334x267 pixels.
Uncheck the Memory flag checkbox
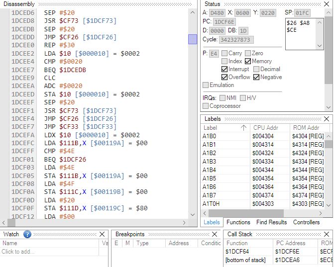pos(248,61)
